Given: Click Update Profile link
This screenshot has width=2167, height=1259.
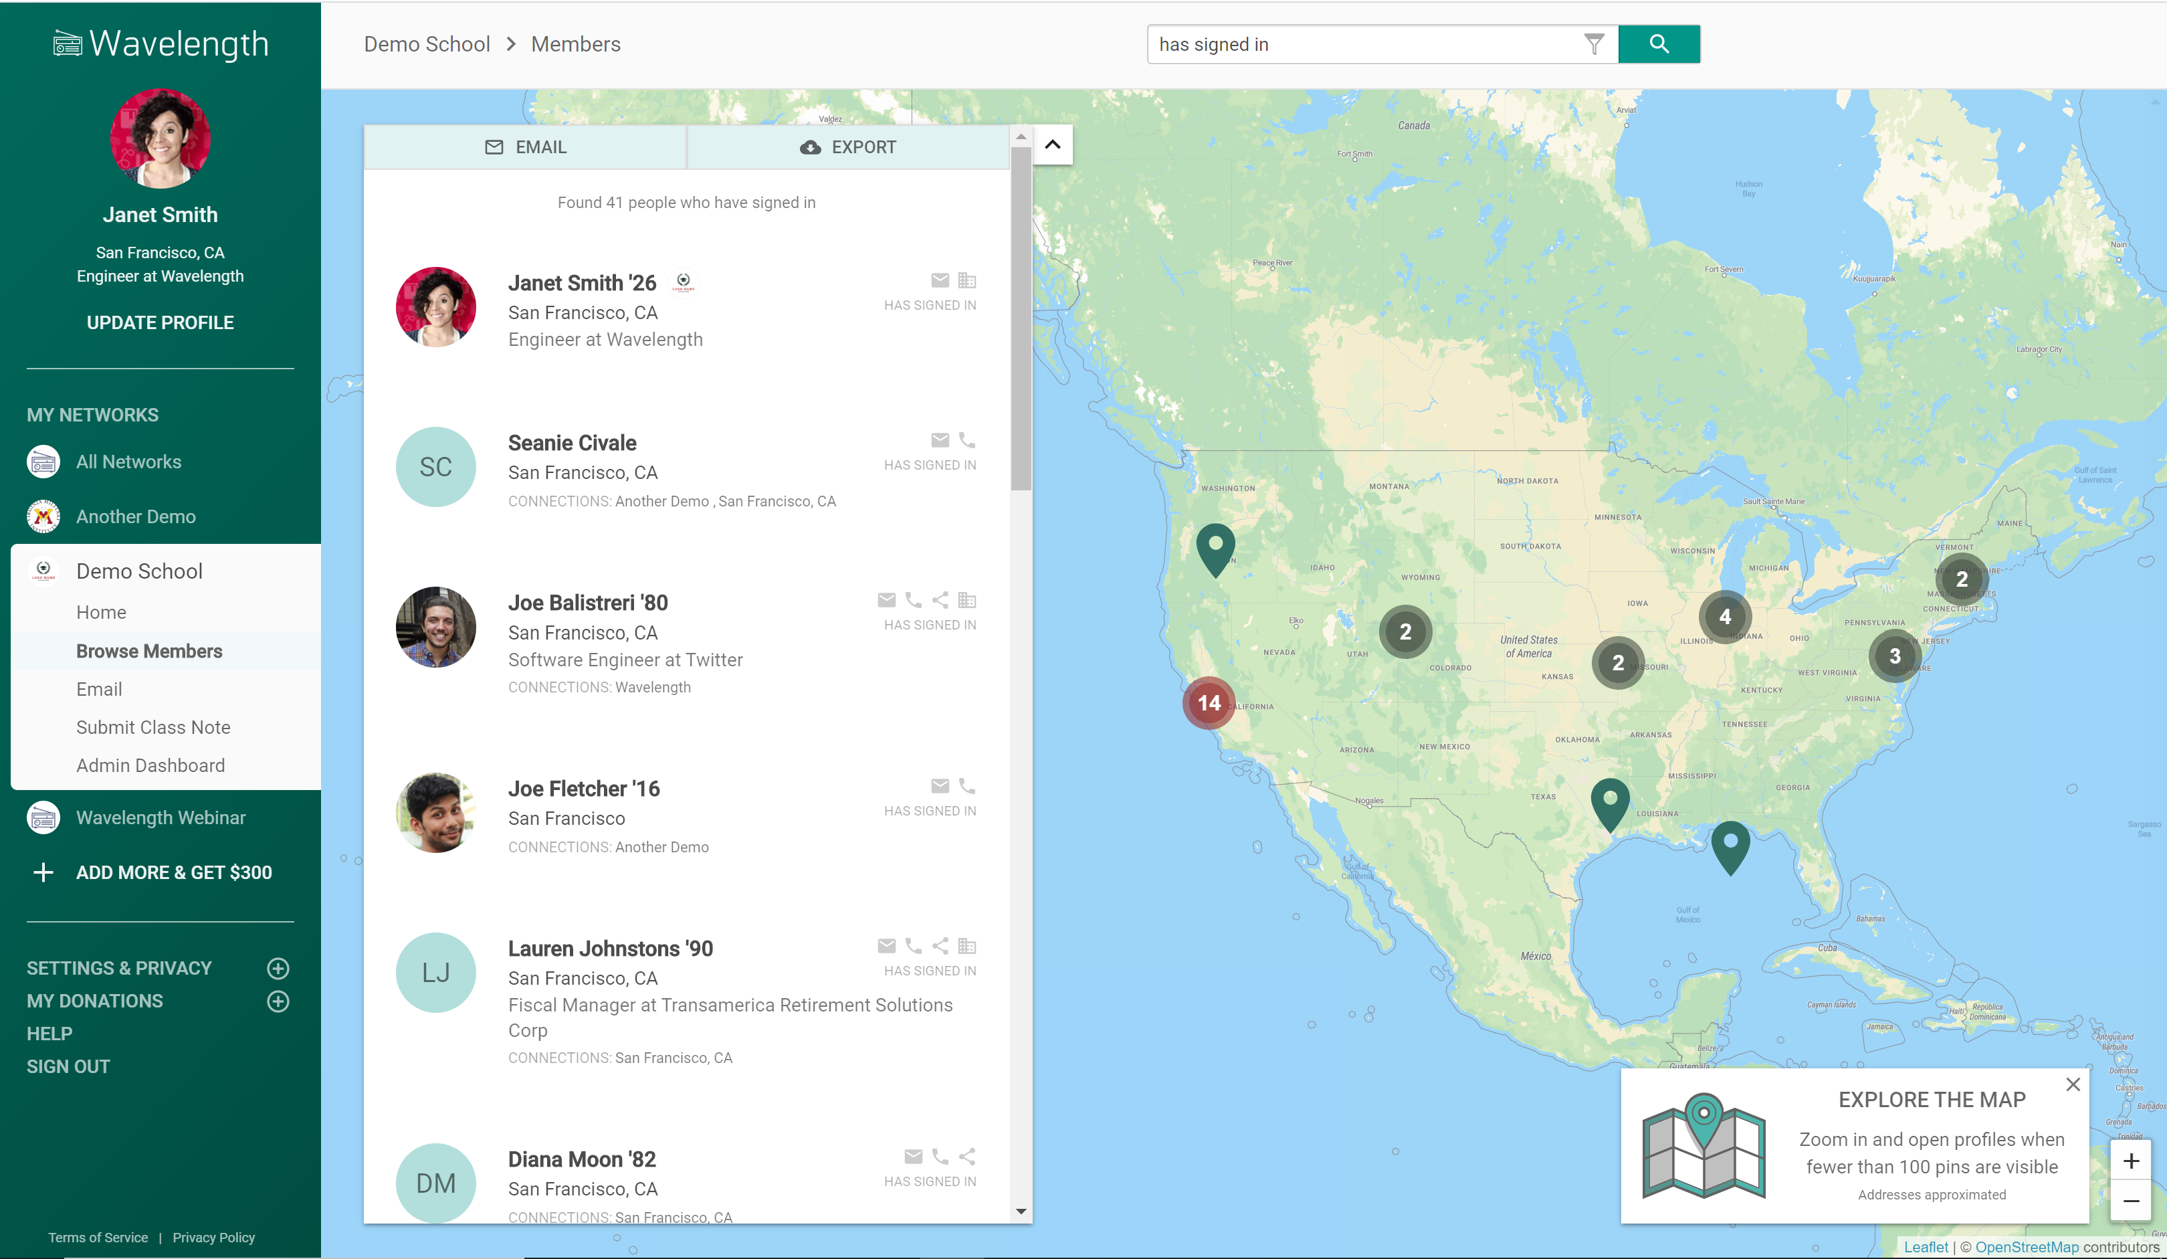Looking at the screenshot, I should click(160, 322).
